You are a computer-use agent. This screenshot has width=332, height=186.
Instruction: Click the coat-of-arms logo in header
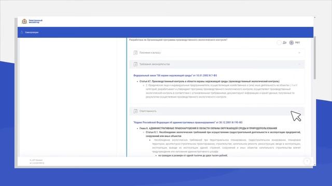(24, 21)
